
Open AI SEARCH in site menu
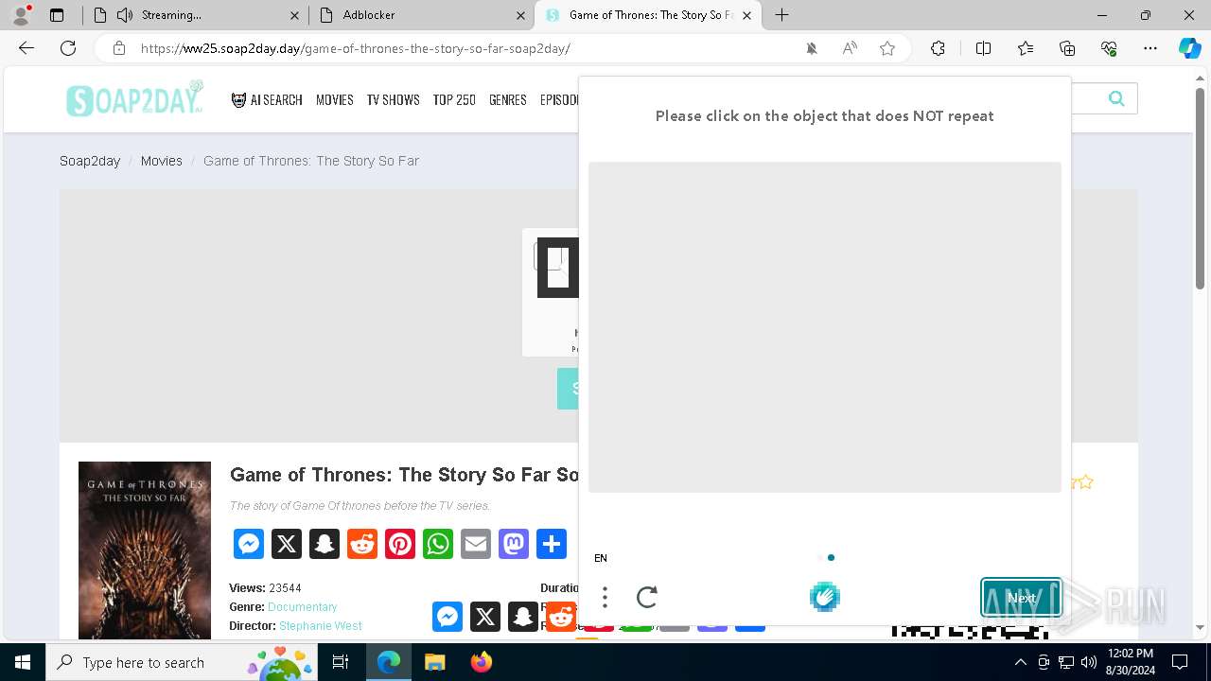tap(267, 99)
